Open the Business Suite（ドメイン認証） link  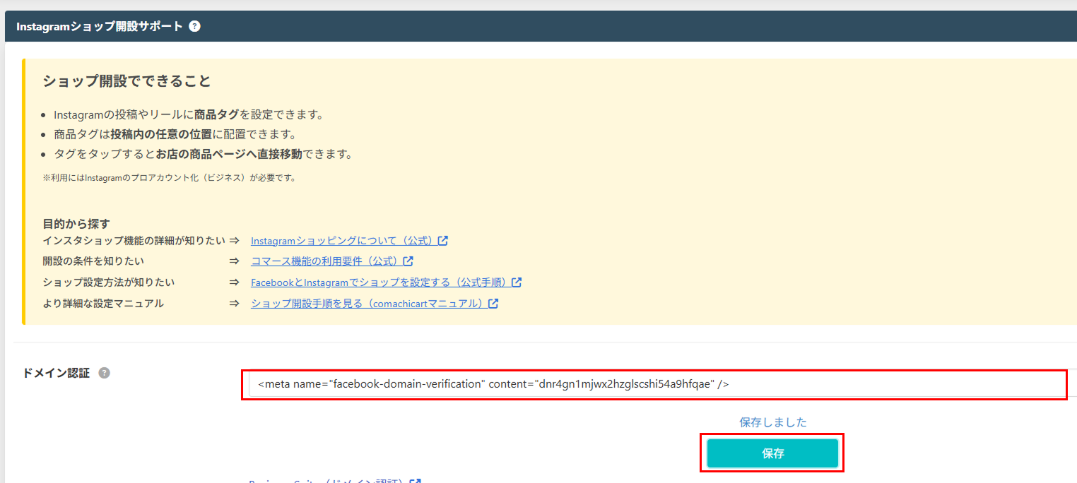pyautogui.click(x=326, y=481)
